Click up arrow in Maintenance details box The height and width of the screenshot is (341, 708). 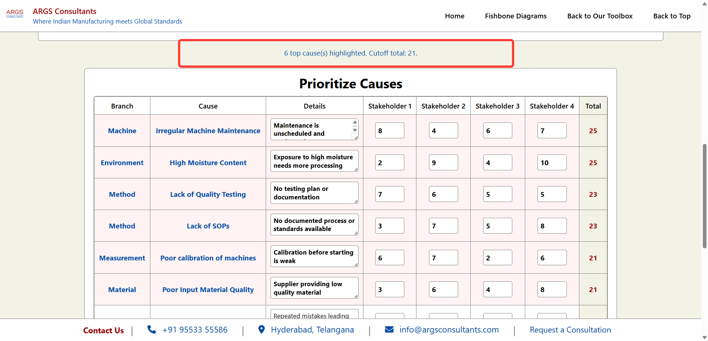tap(355, 122)
